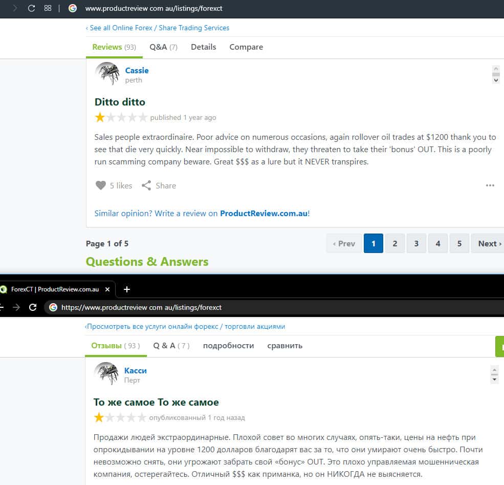Click Similar opinion? Write a review link

pos(202,213)
